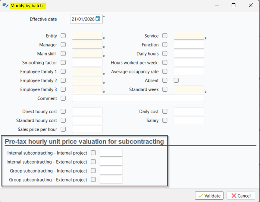
Task: Click the Modify by batch title icon
Action: click(x=5, y=6)
